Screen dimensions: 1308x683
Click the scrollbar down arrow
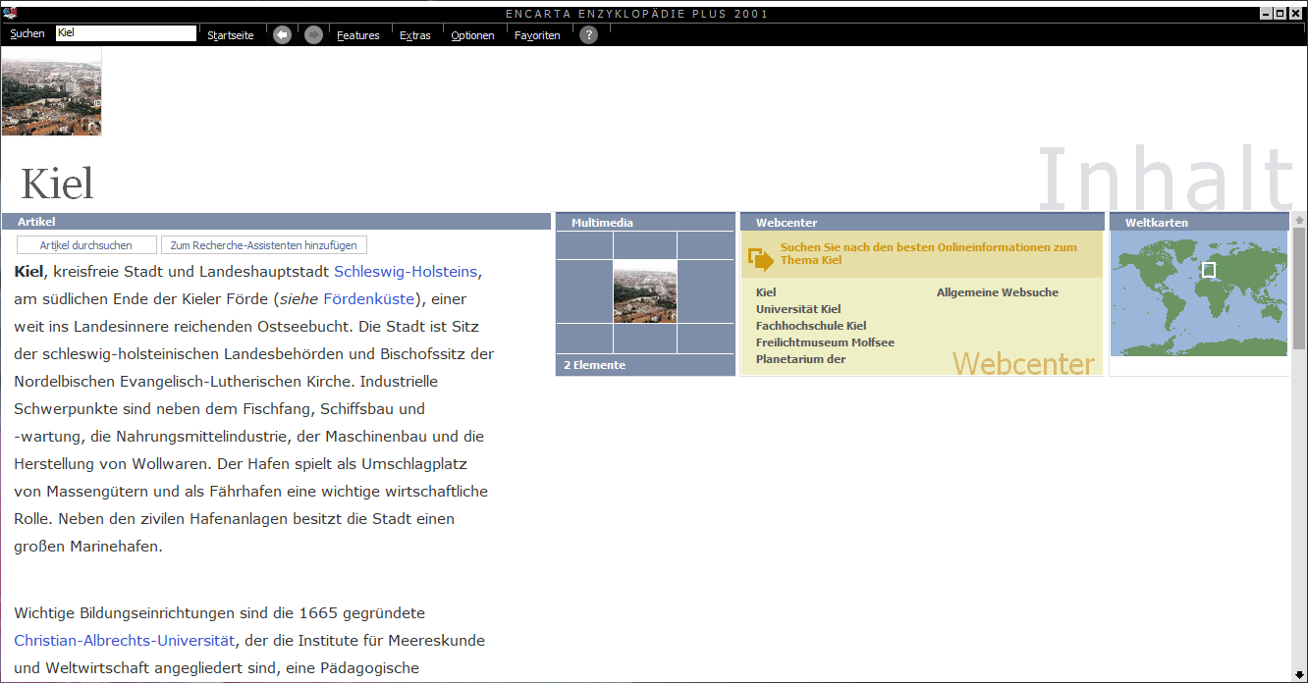tap(1299, 675)
